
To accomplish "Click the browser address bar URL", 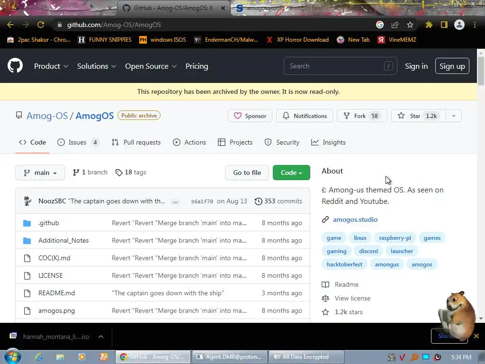I will (x=114, y=25).
